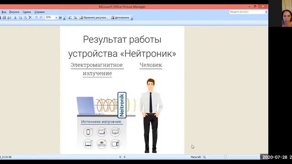The width and height of the screenshot is (292, 164).
Task: Click the Copy icon in the toolbar
Action: click(x=20, y=17)
